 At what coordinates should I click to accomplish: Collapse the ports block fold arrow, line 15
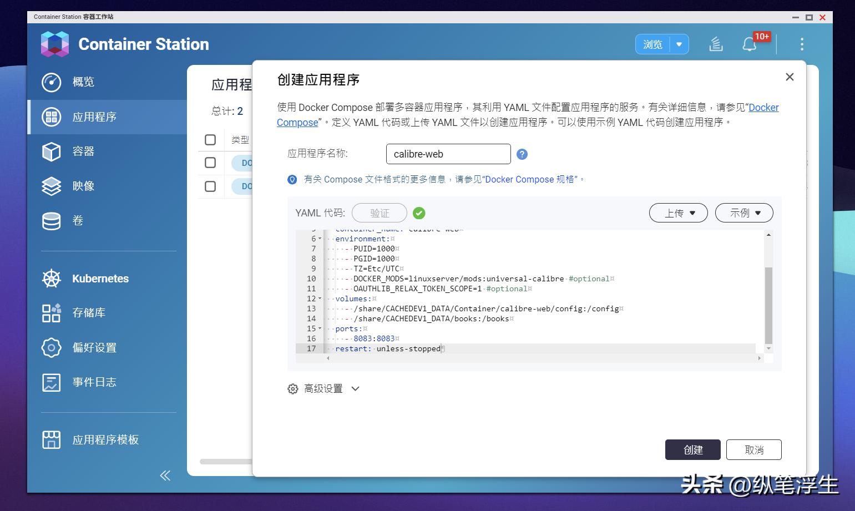click(x=320, y=329)
